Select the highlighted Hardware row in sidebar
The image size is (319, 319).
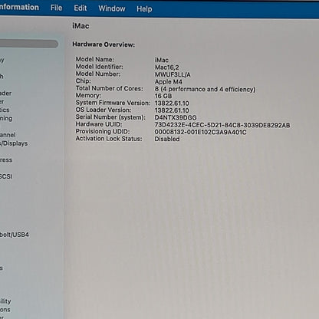point(29,44)
